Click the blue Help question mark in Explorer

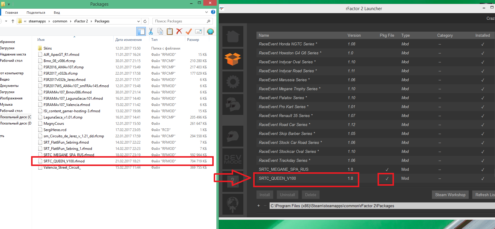(213, 12)
